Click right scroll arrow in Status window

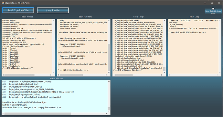[106, 114]
